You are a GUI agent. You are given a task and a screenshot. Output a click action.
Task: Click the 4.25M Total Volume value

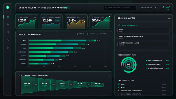pos(22,20)
